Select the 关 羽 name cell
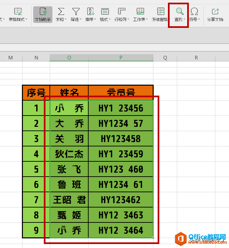Image resolution: width=229 pixels, height=248 pixels. [x=69, y=139]
